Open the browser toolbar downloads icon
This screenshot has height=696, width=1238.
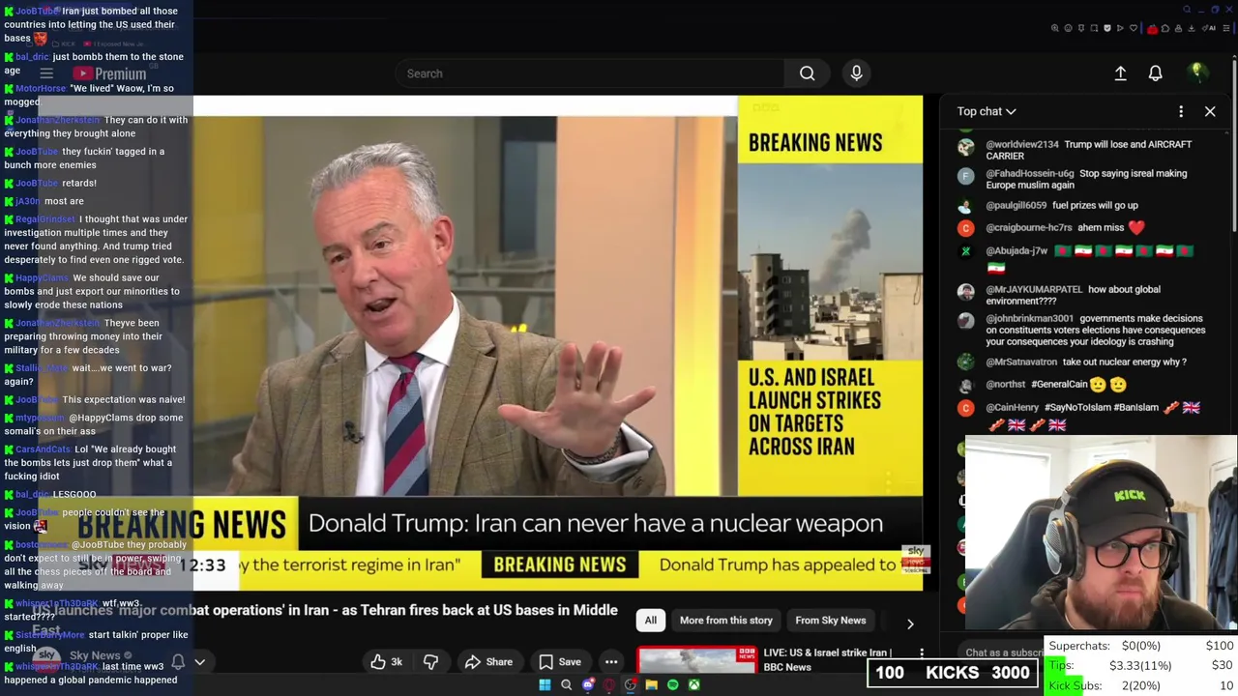click(x=1192, y=28)
